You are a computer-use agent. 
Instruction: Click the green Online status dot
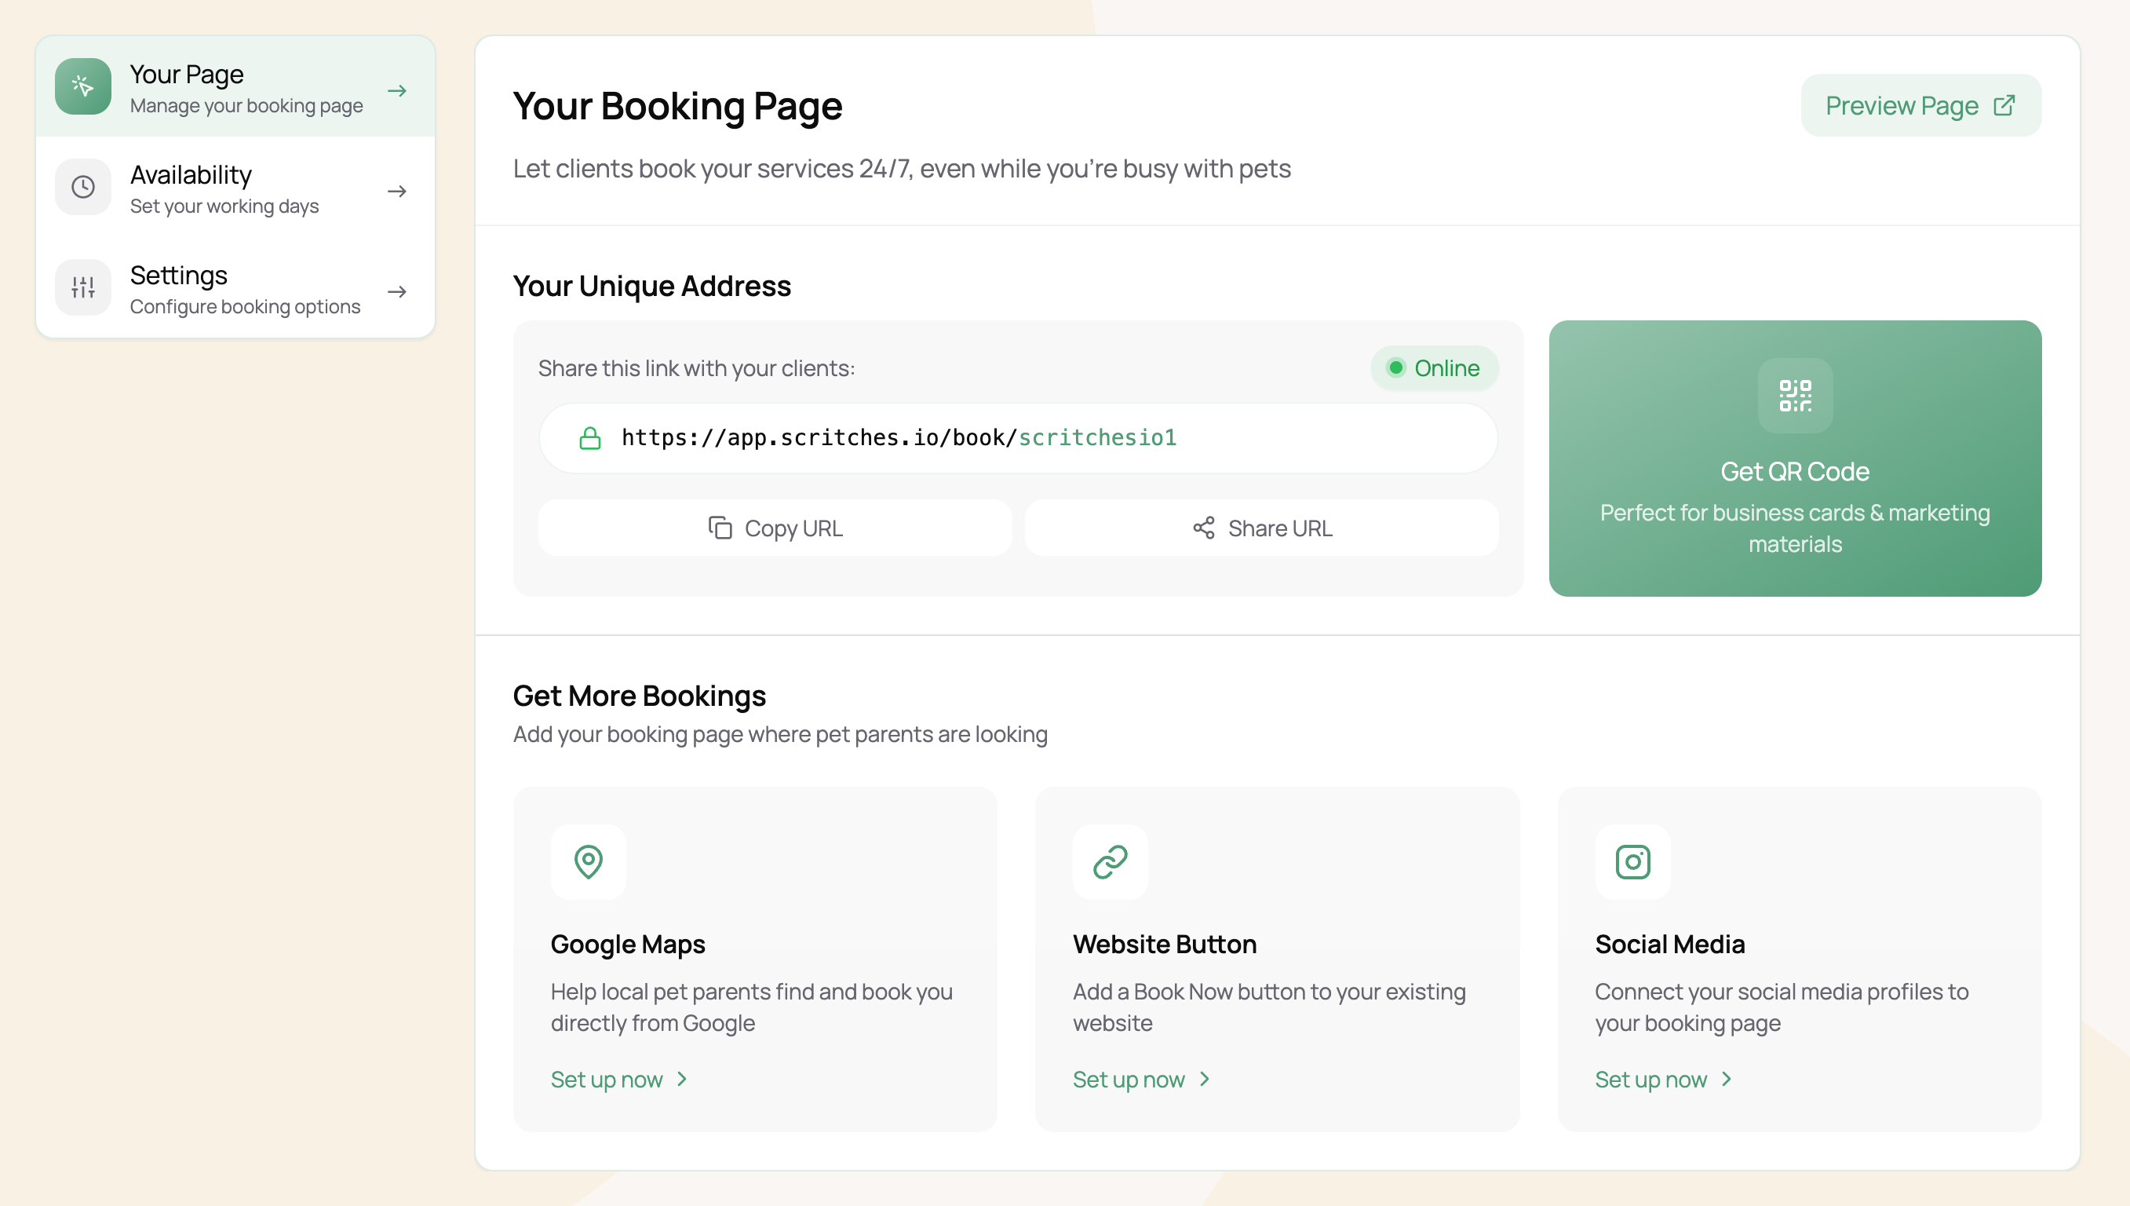1395,367
